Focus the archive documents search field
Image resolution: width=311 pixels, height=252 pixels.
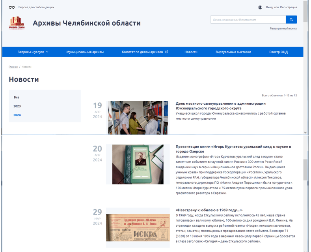point(248,19)
